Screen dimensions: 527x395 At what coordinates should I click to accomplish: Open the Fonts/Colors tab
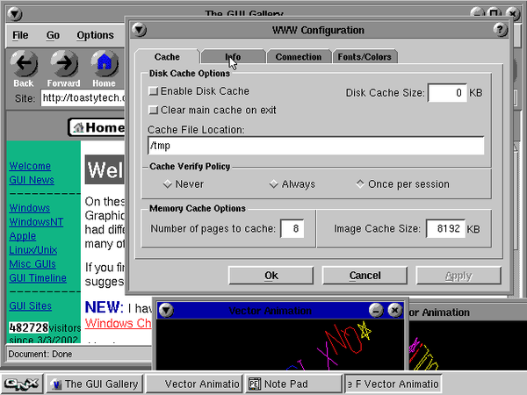[x=365, y=57]
